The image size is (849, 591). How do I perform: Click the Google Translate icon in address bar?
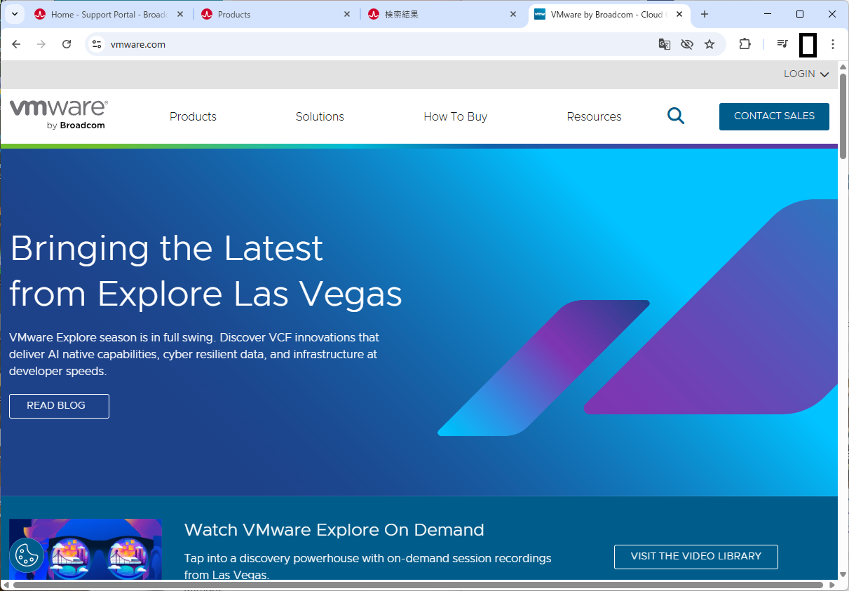[x=664, y=44]
